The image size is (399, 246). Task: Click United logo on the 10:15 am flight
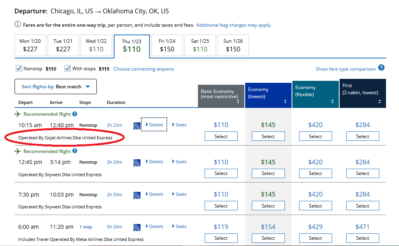[x=137, y=126]
